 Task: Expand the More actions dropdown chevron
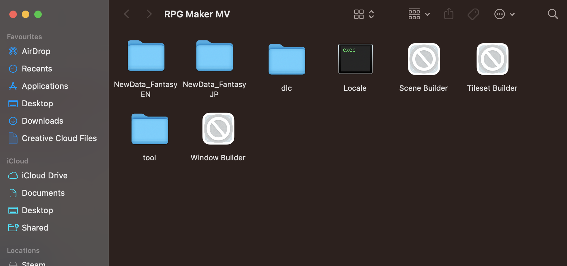tap(512, 14)
